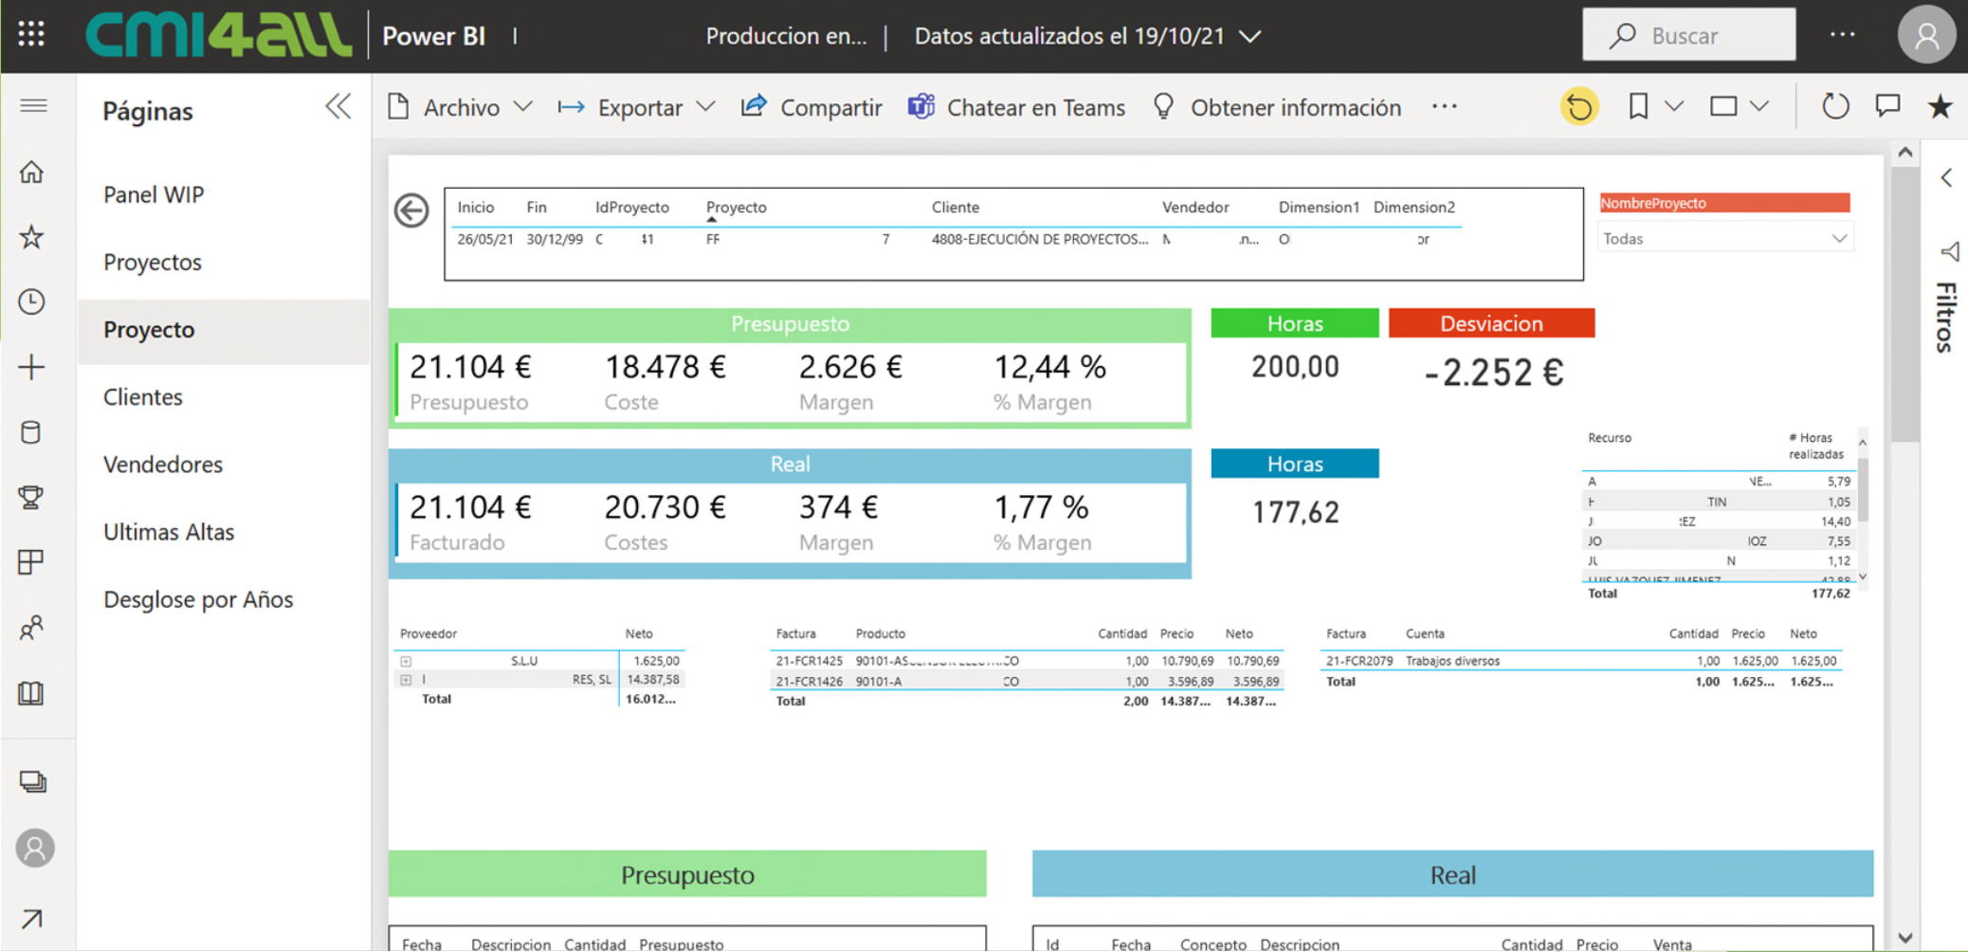
Task: Expand the first Proveedor row
Action: pyautogui.click(x=406, y=661)
